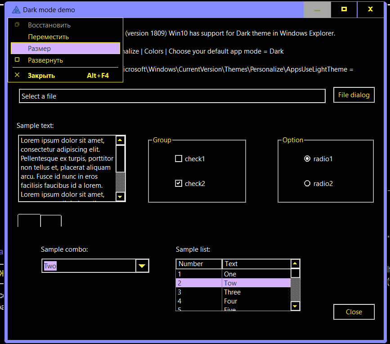
Task: Open the File dialog button
Action: pos(354,95)
